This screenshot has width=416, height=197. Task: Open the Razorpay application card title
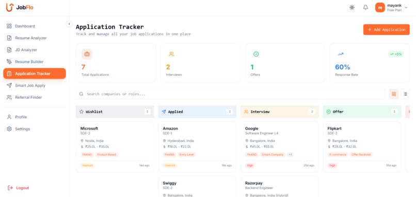(x=253, y=183)
